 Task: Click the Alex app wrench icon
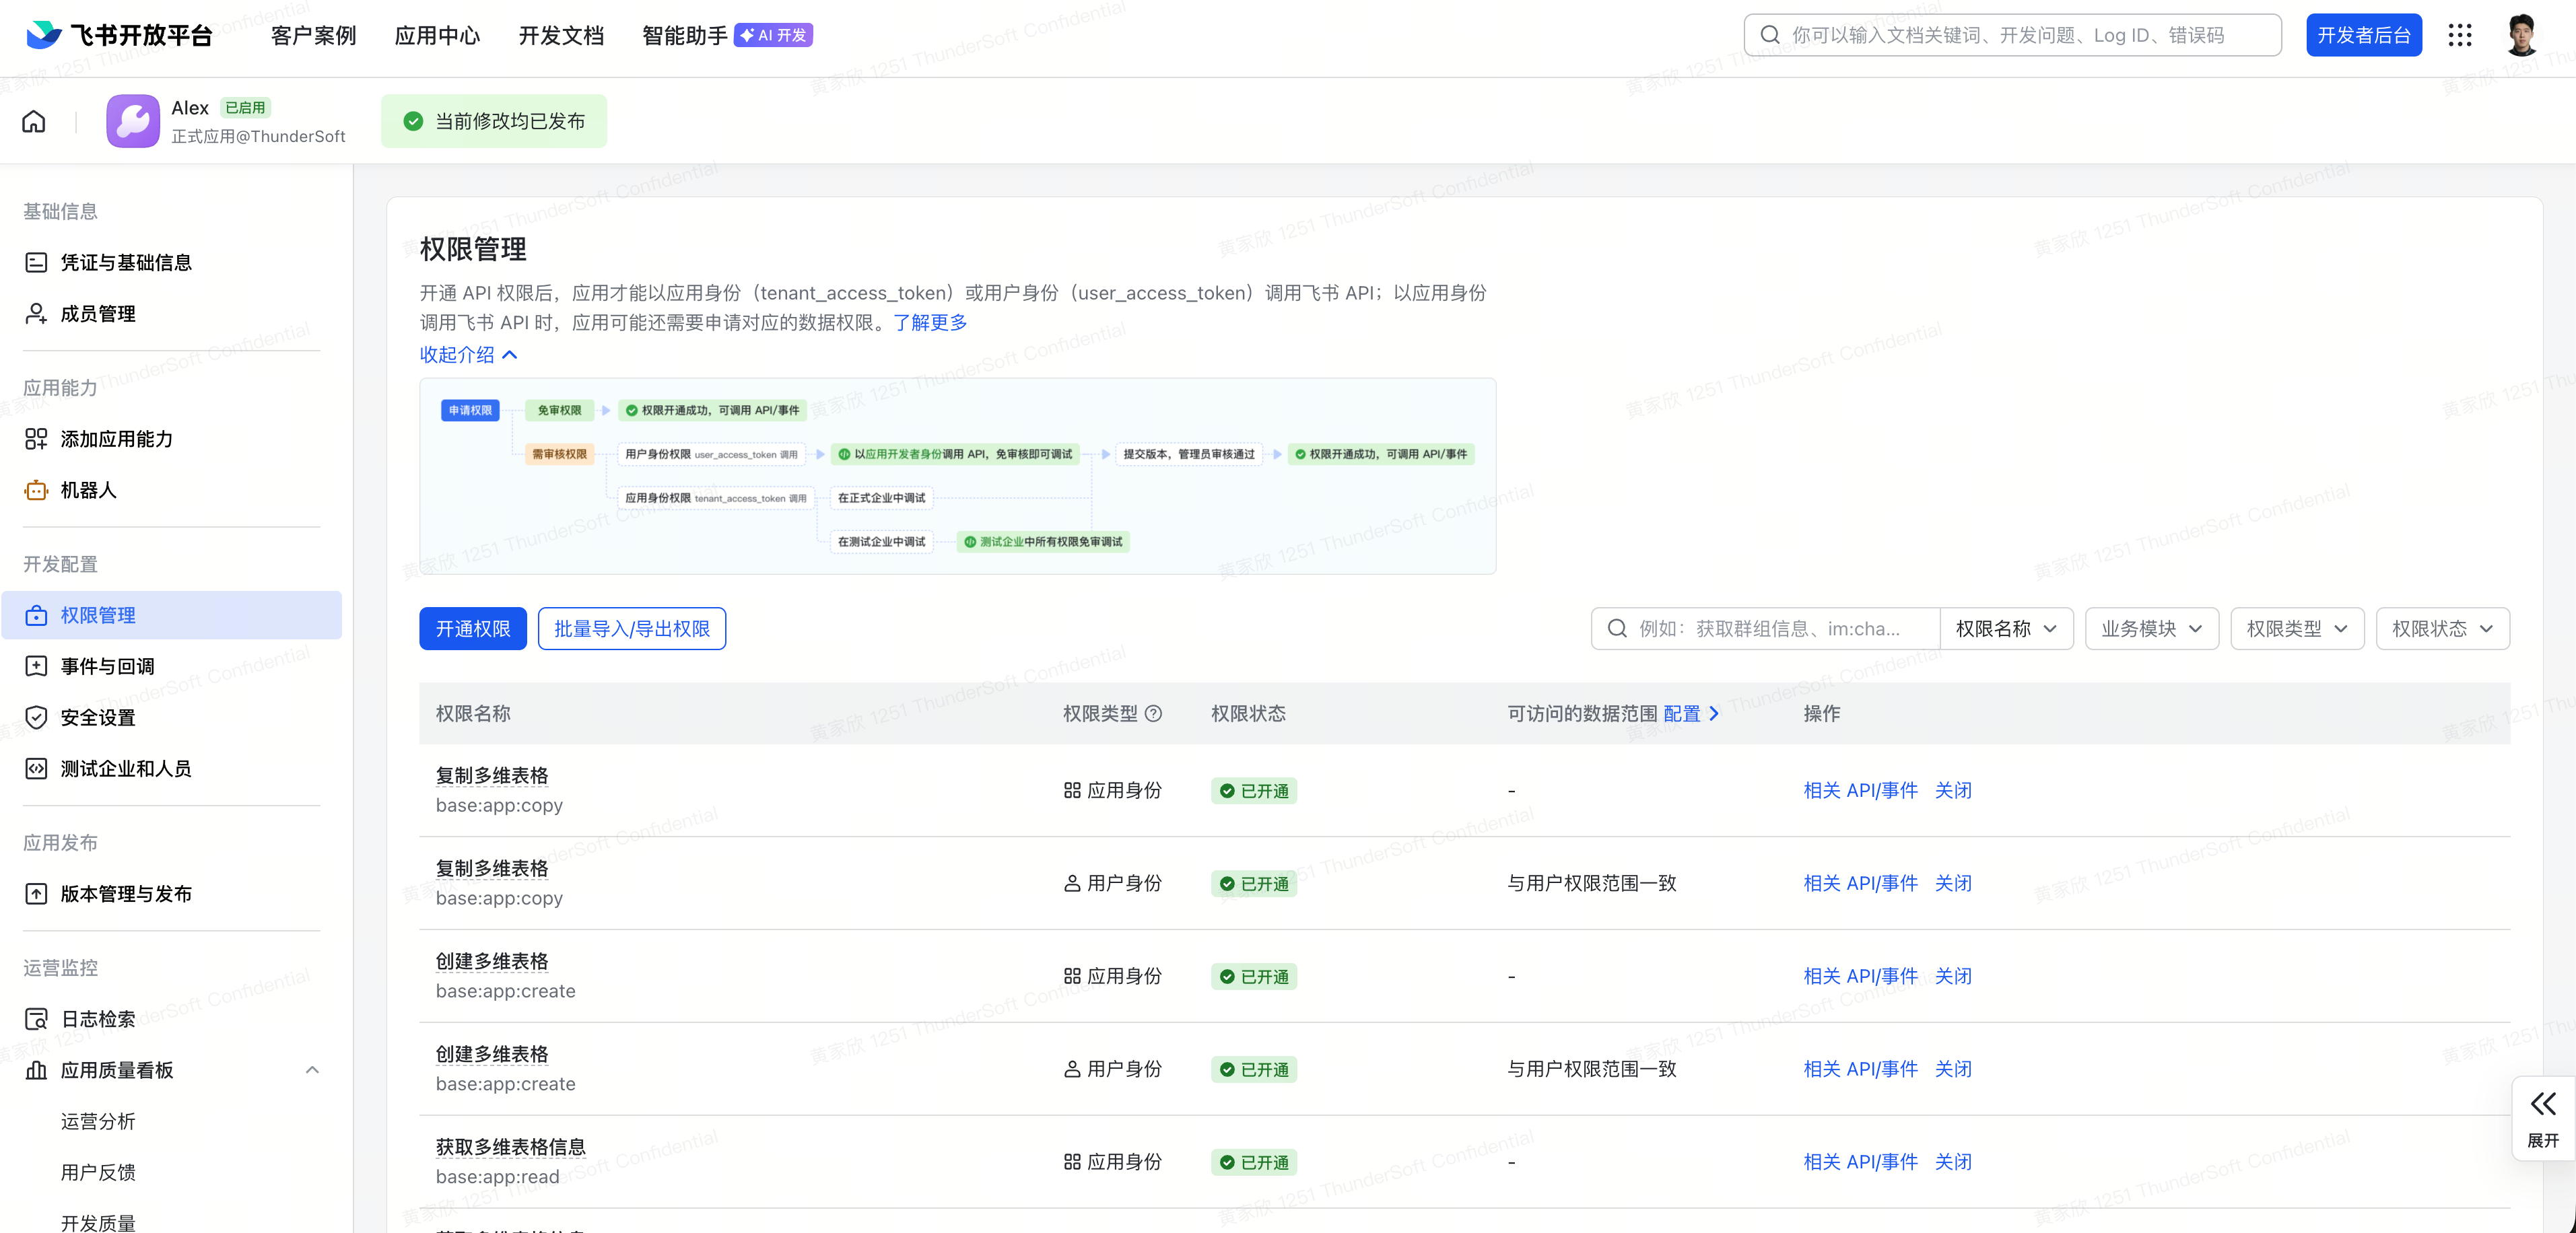point(133,121)
